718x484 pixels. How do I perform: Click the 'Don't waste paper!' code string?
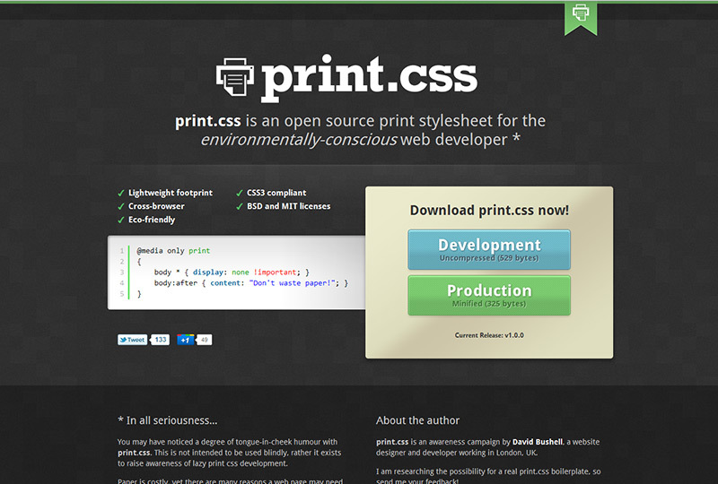293,283
